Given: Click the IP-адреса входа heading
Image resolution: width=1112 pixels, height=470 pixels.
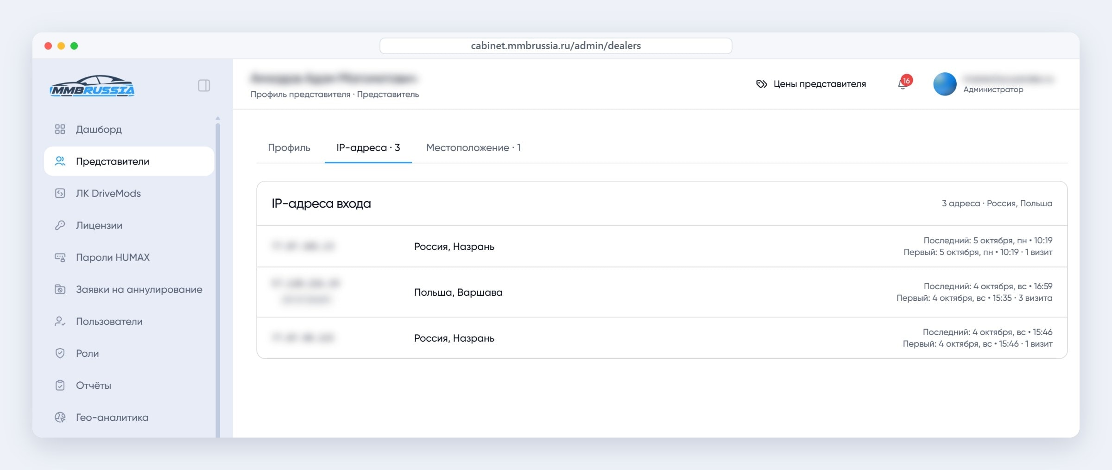Looking at the screenshot, I should click(x=321, y=203).
